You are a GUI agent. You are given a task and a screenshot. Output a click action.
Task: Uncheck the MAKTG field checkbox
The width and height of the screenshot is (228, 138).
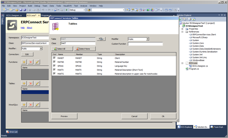(x=54, y=73)
